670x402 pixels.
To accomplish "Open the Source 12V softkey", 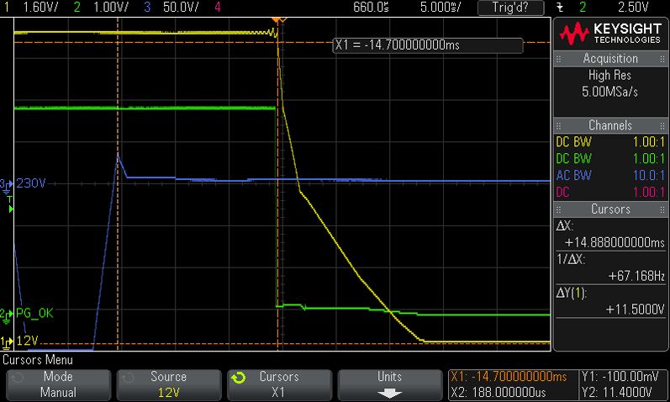I will (169, 384).
